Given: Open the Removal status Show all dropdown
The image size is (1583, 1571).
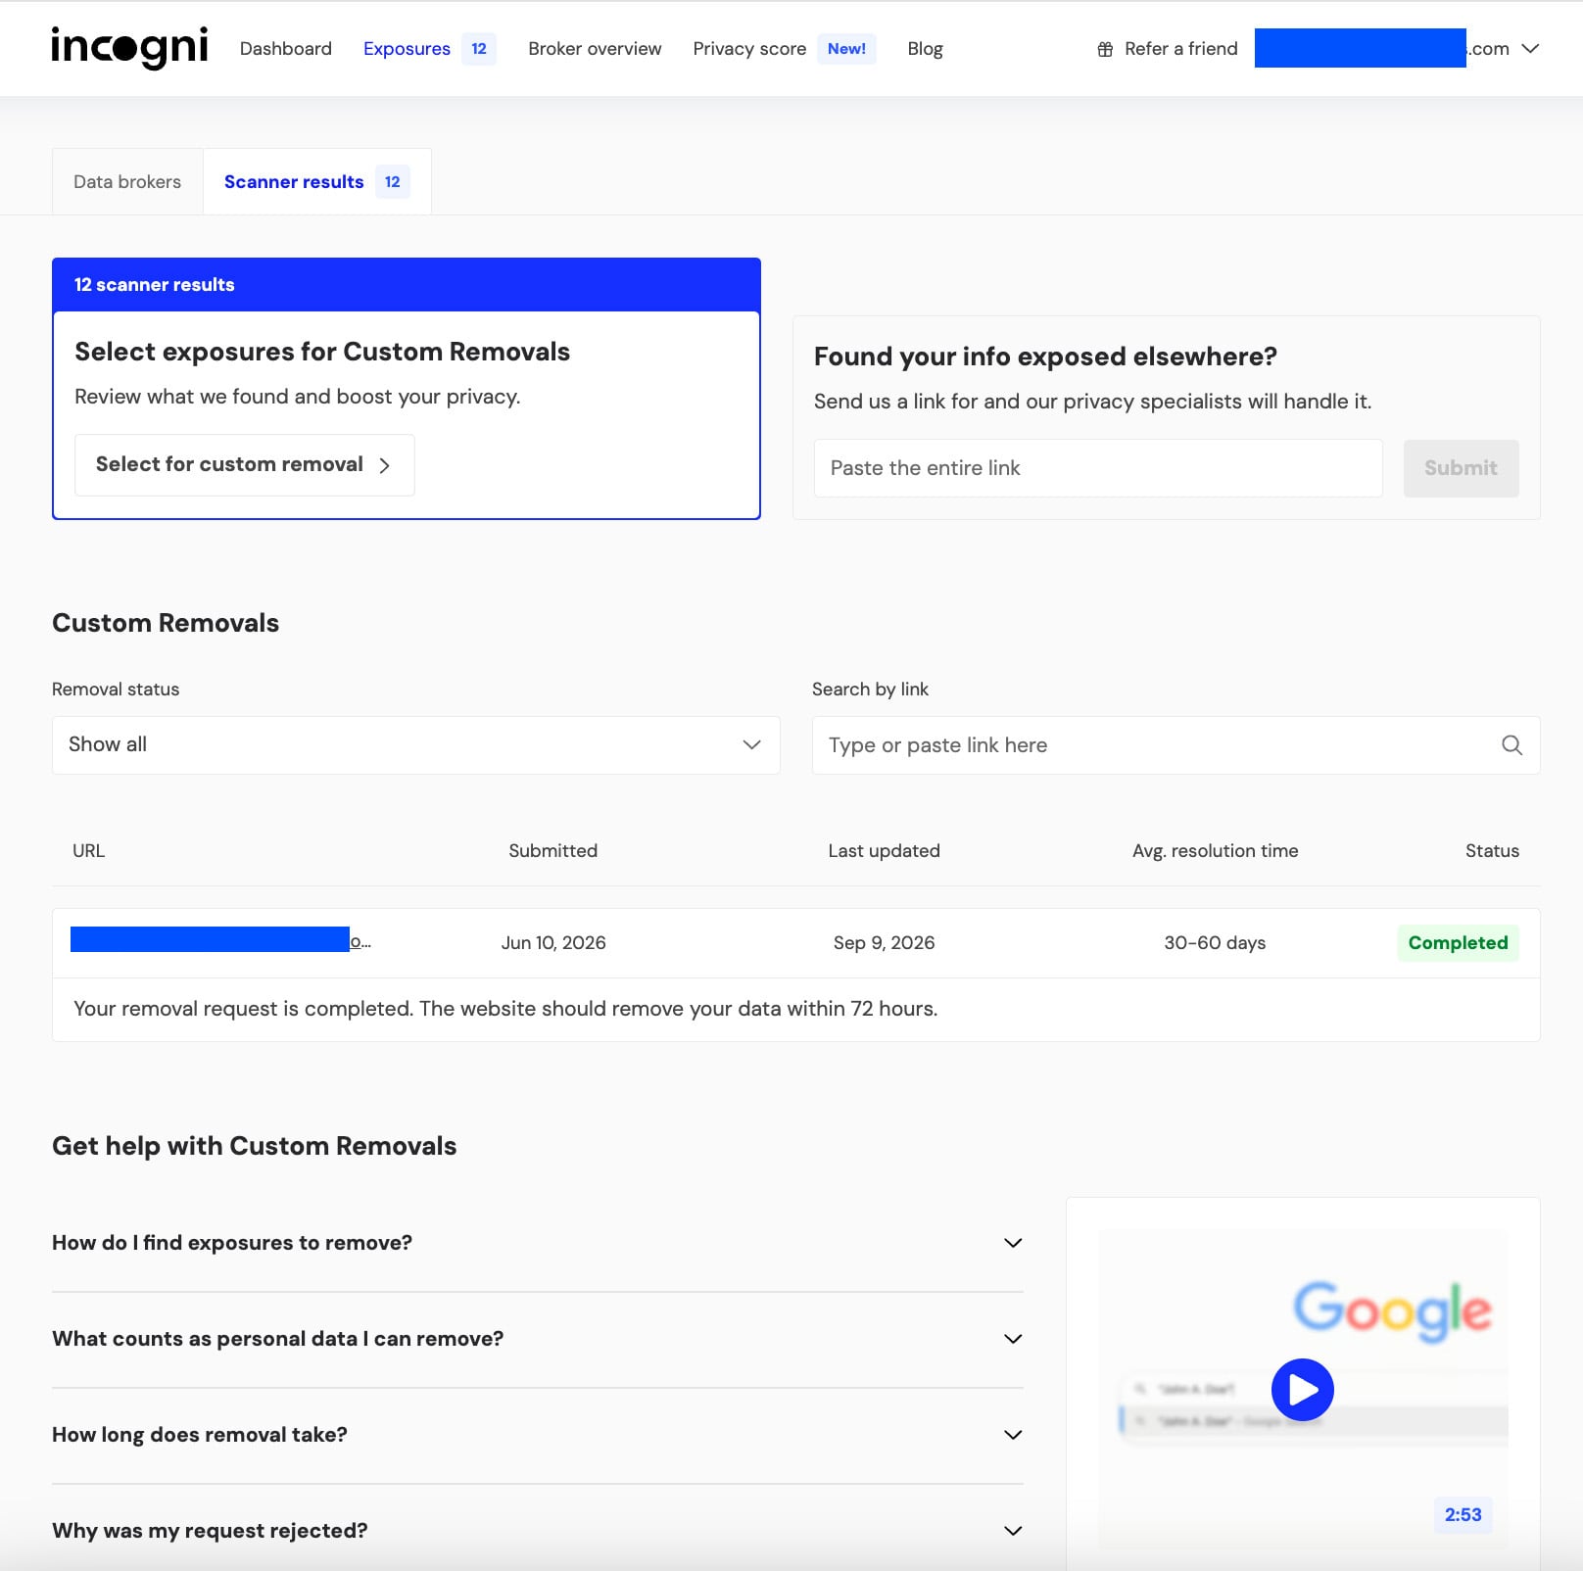Looking at the screenshot, I should tap(416, 745).
